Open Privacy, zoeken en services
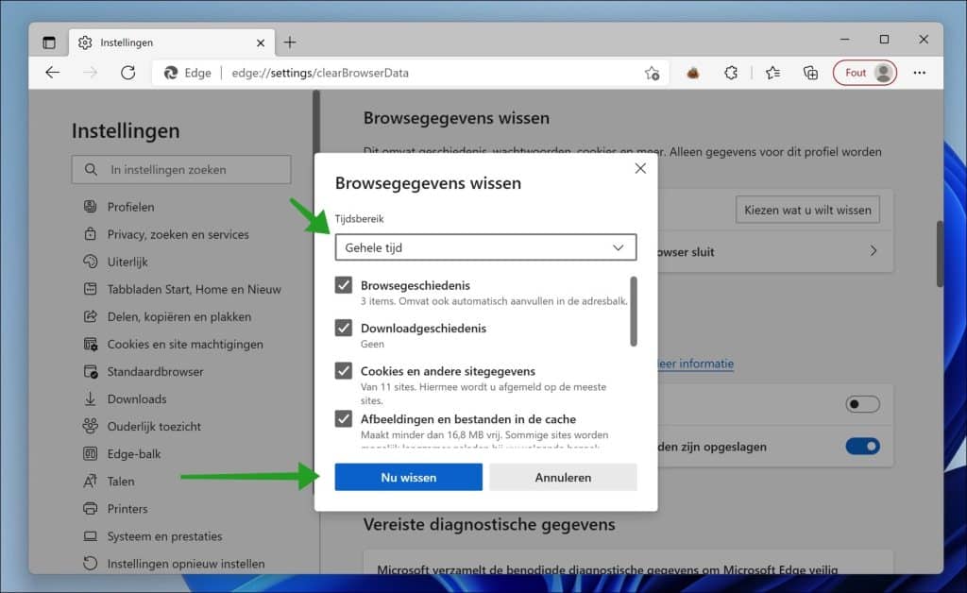Screen dimensions: 967x593 [178, 234]
